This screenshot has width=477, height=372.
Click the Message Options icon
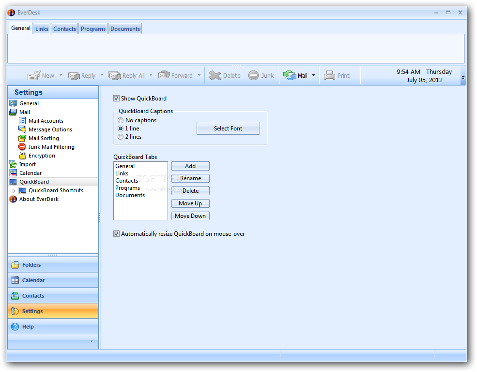click(x=22, y=129)
